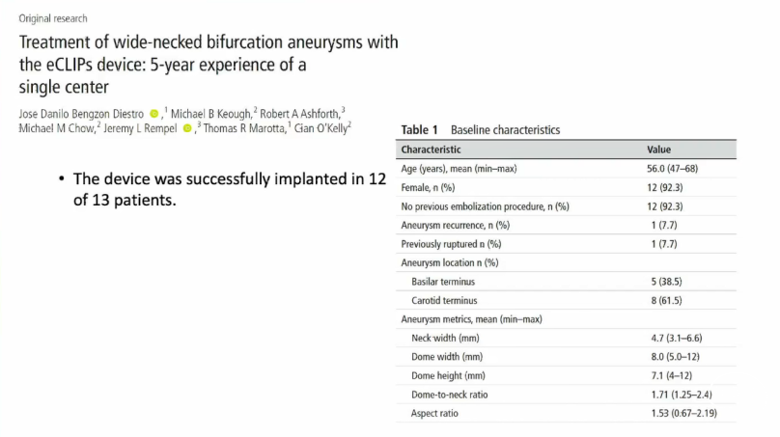
Task: Click the ORCID icon after Jose Danilo Bengzon Diestro
Action: point(154,114)
